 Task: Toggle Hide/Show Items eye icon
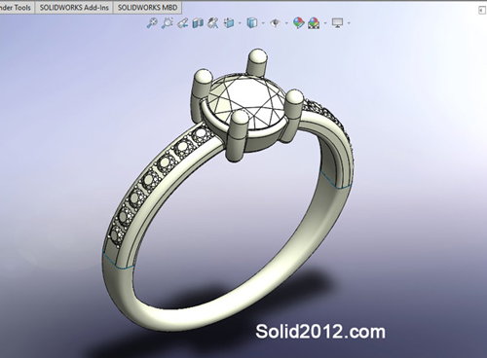(x=276, y=23)
